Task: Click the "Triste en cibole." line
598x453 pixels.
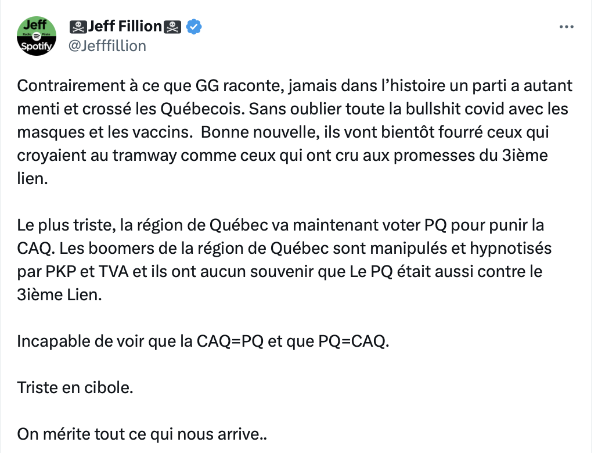Action: tap(75, 388)
